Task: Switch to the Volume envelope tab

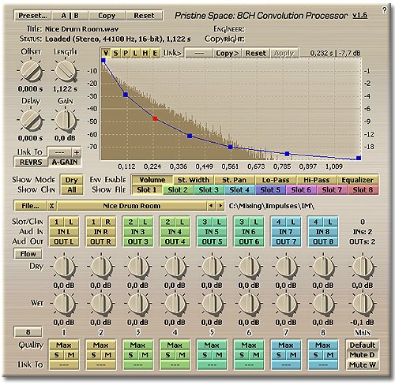Action: point(152,180)
